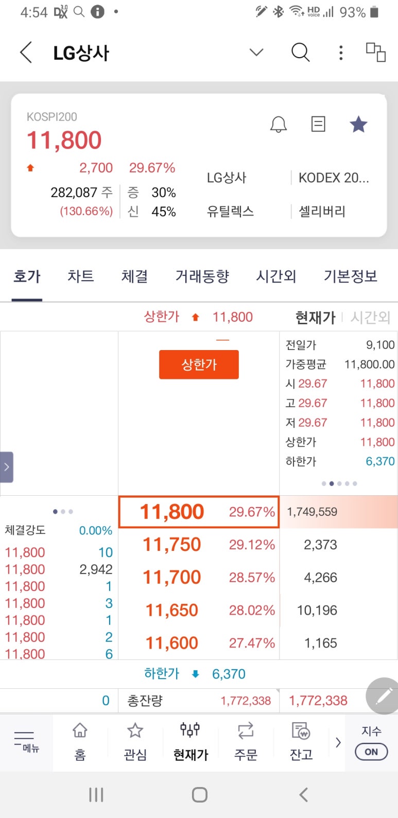Image resolution: width=398 pixels, height=818 pixels.
Task: Toggle the 지수 ON switch
Action: click(x=371, y=752)
